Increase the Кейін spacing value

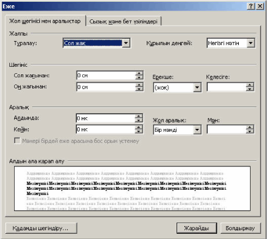pos(138,127)
